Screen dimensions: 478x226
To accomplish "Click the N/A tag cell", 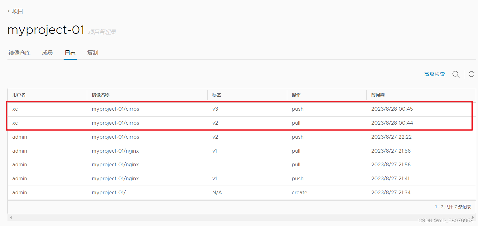I will click(217, 193).
